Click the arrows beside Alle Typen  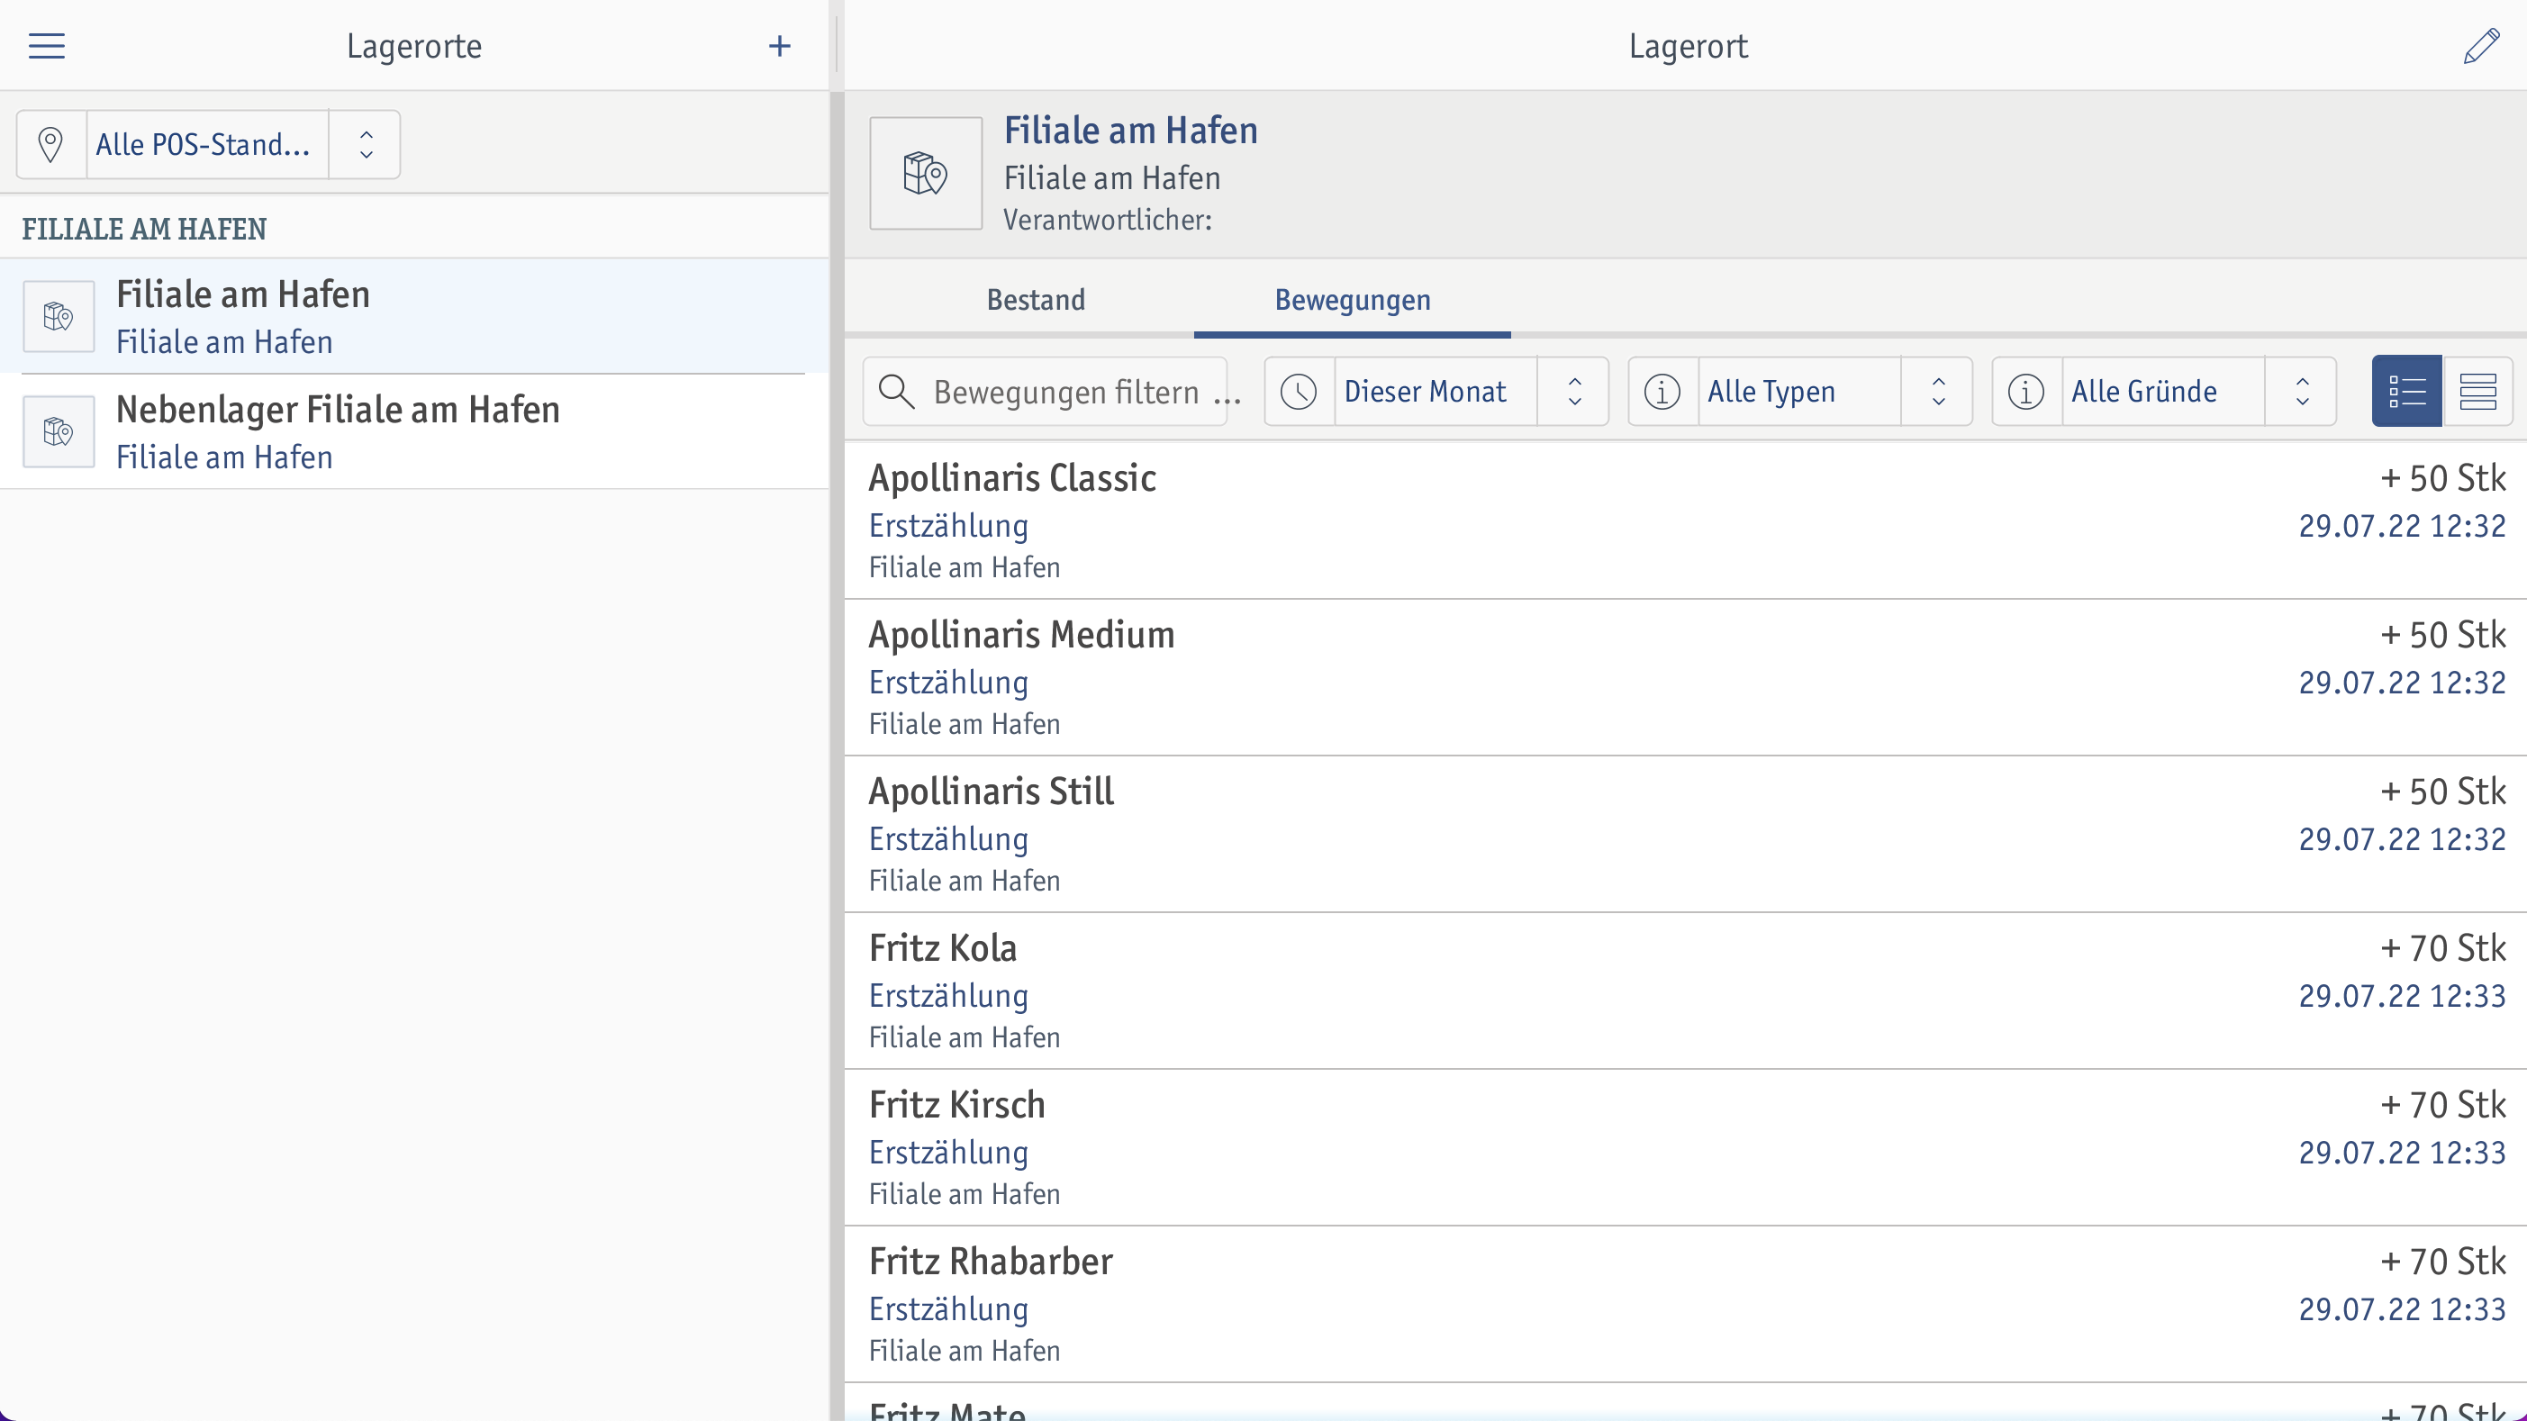coord(1937,392)
